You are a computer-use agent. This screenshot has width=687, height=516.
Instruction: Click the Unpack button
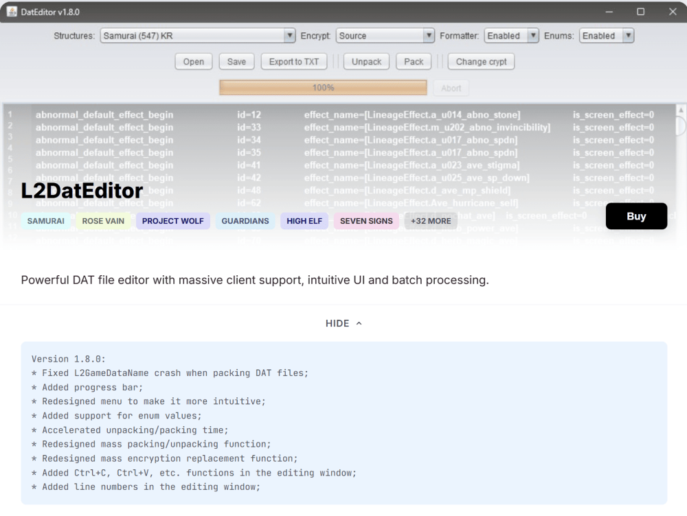(x=366, y=62)
